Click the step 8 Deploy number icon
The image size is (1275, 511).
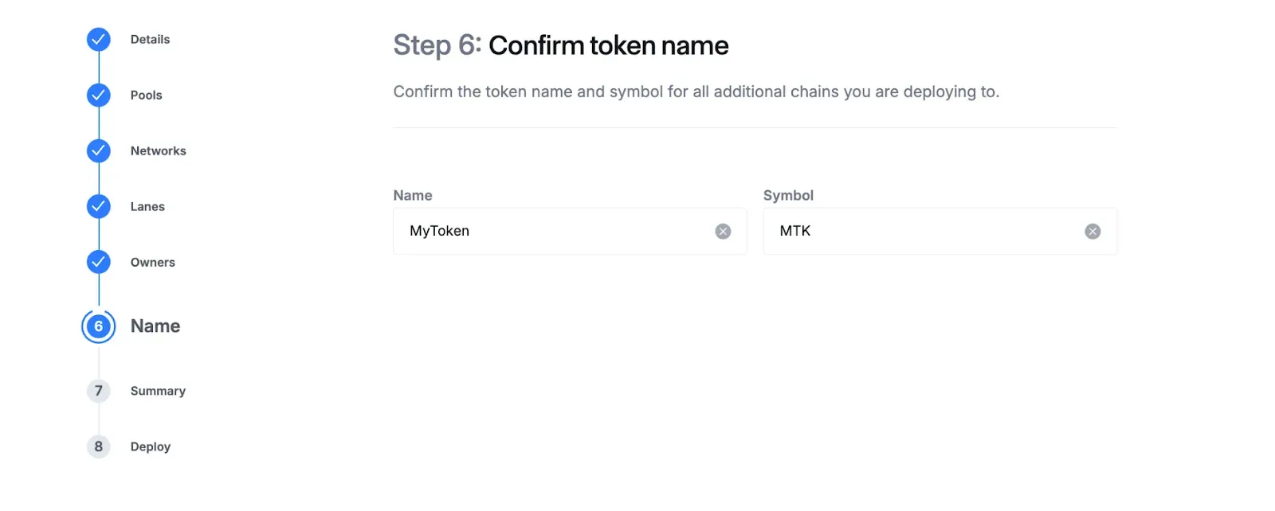pos(99,447)
